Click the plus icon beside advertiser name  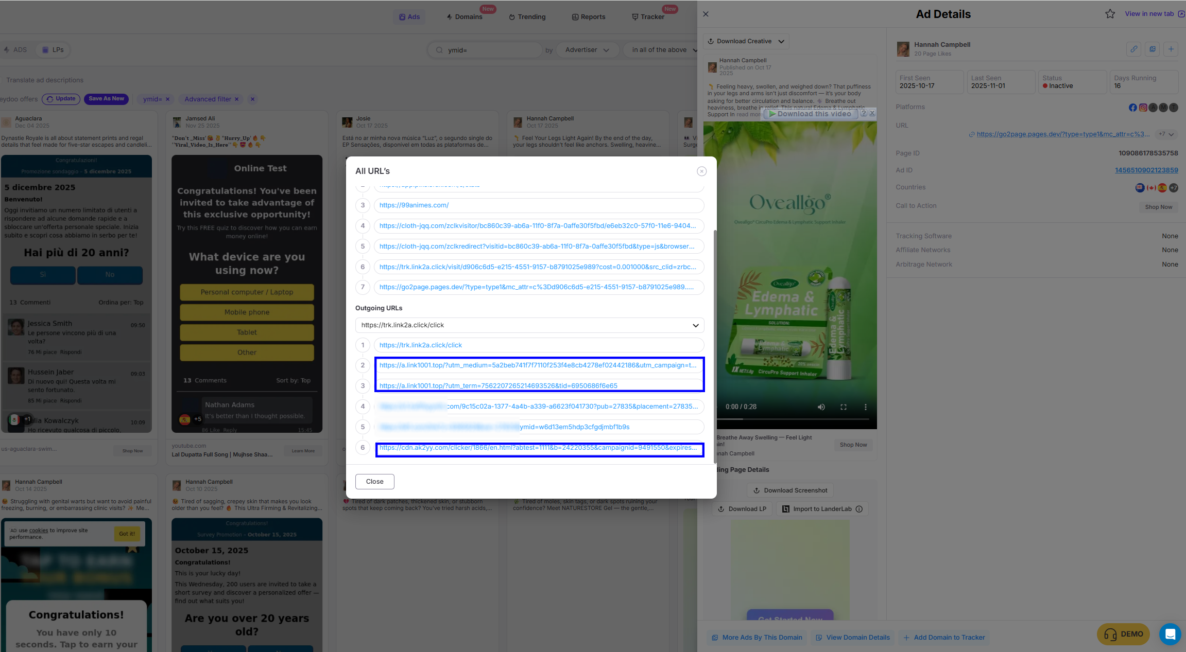coord(1171,49)
